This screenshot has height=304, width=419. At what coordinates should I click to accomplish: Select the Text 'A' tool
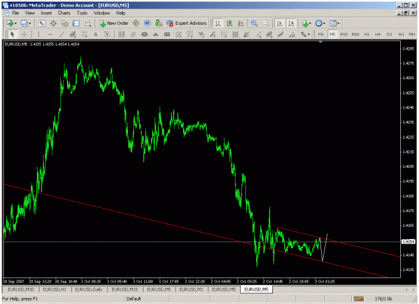coord(95,34)
